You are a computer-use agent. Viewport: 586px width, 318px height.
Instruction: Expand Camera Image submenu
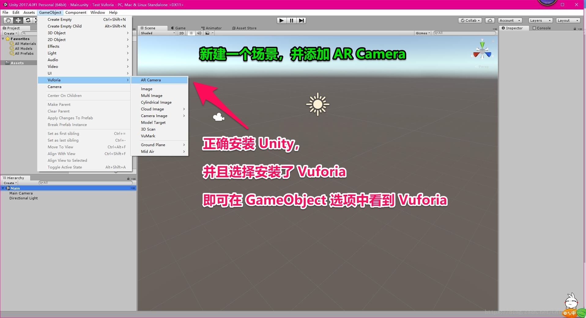(159, 116)
